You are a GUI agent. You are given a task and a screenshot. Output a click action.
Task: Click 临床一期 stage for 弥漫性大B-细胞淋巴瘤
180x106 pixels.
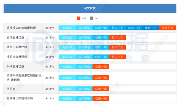coord(101,28)
